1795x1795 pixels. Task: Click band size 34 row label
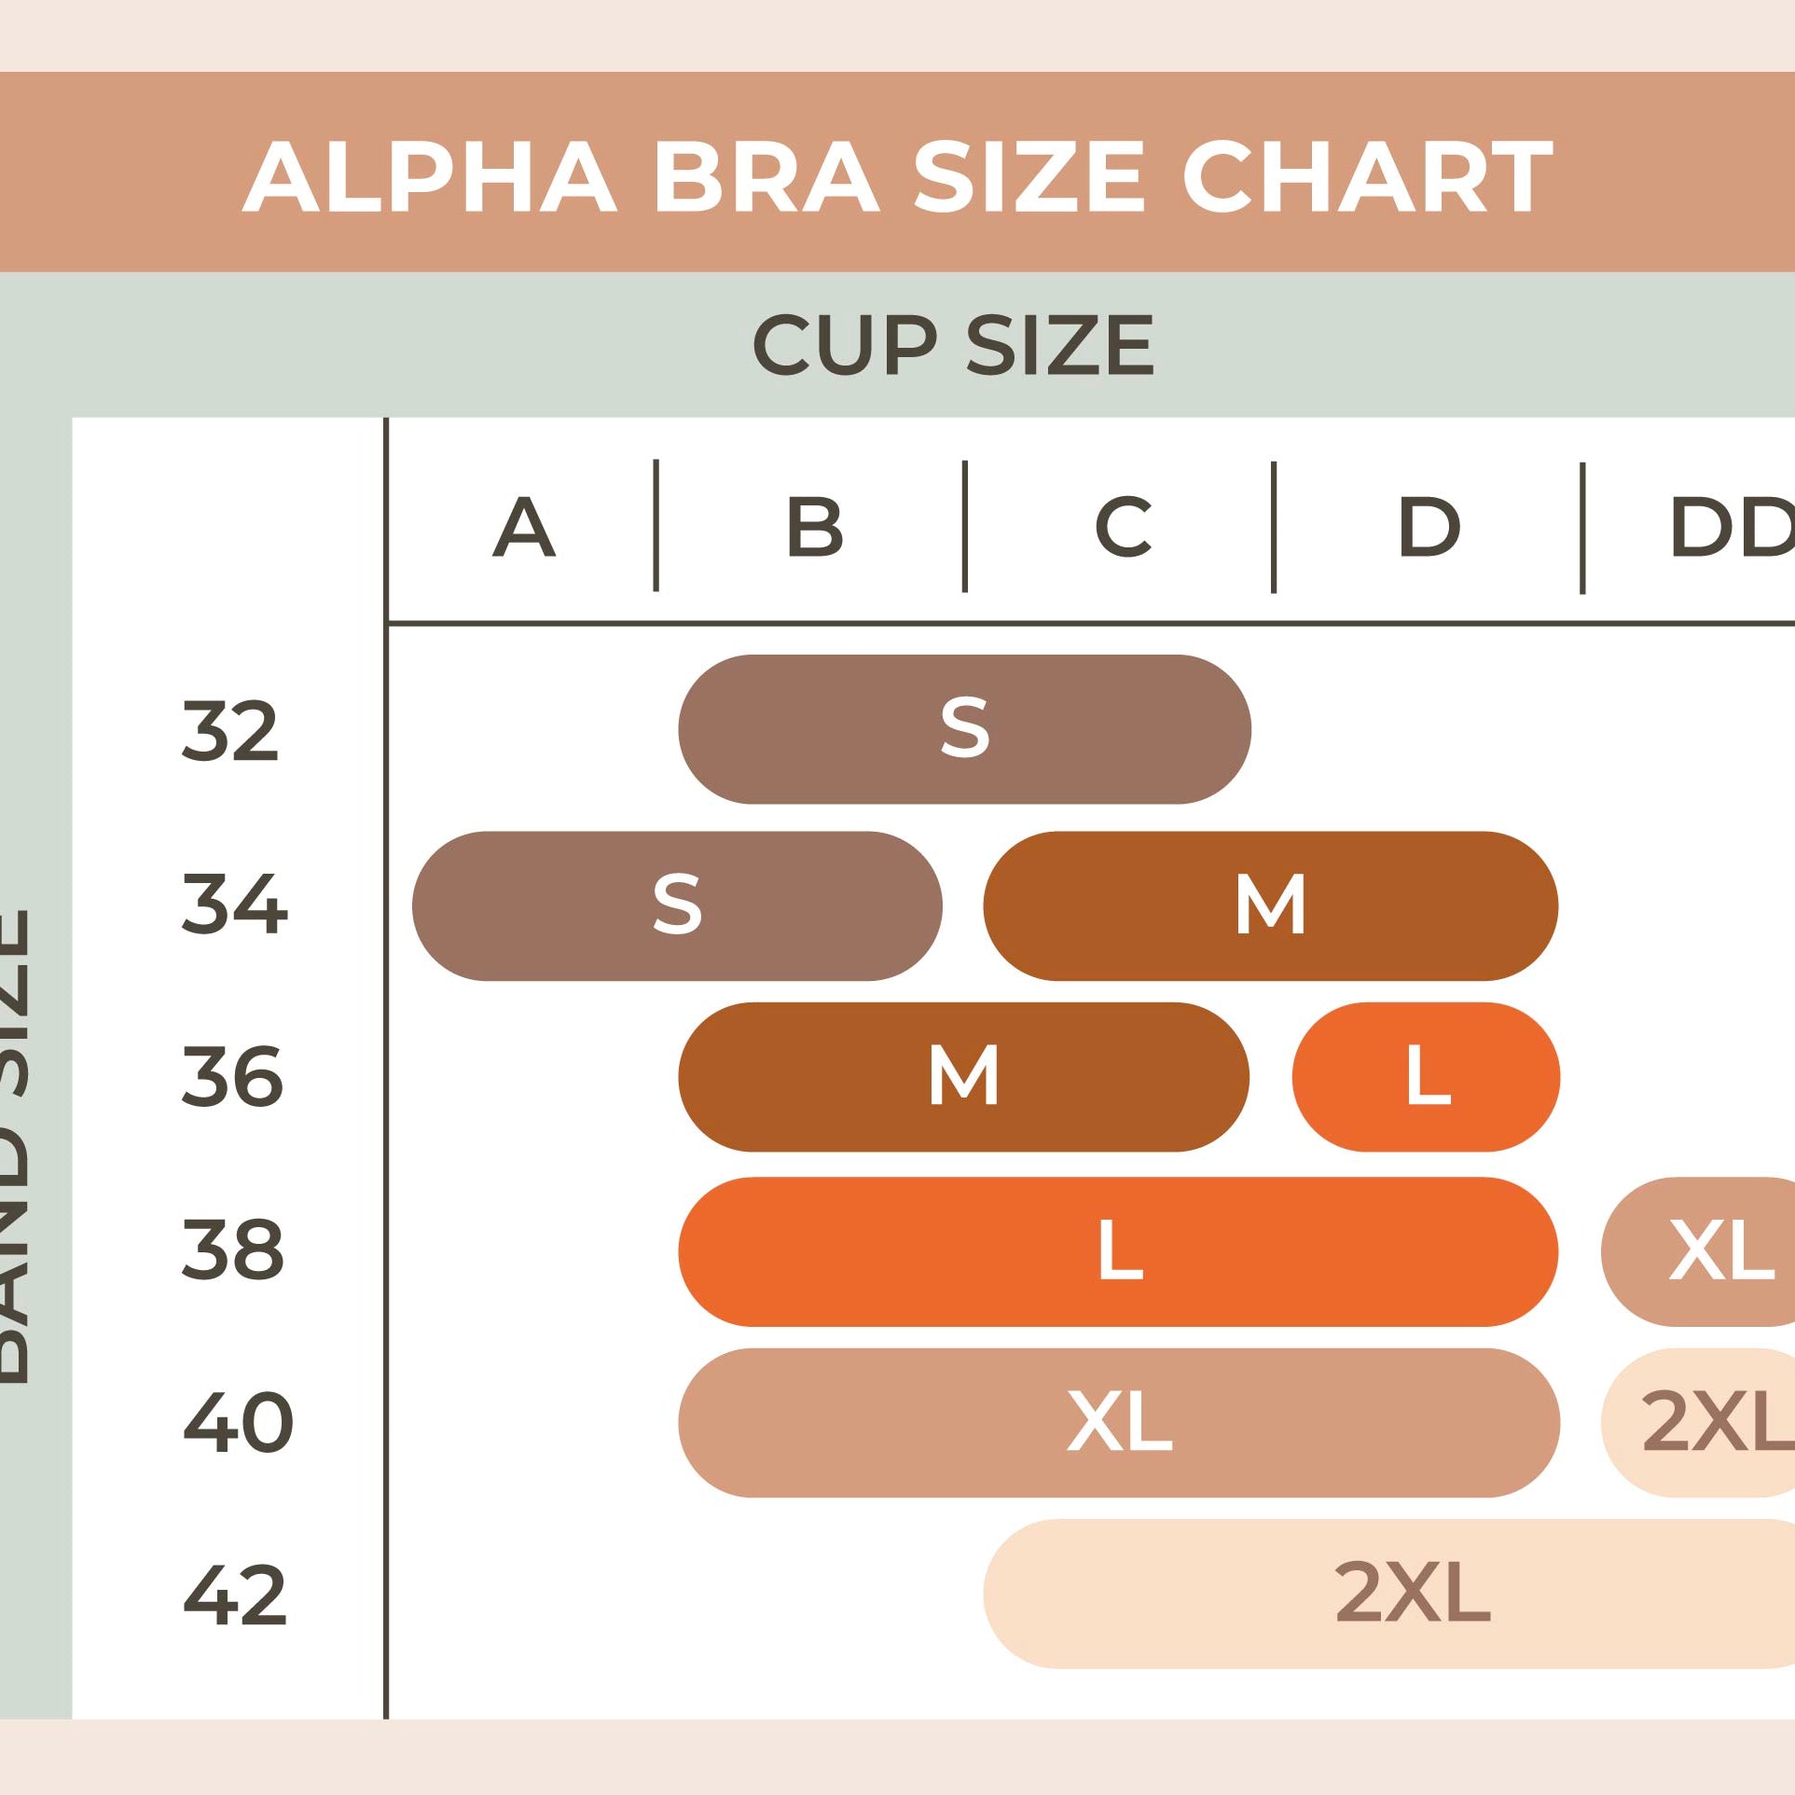click(x=234, y=903)
